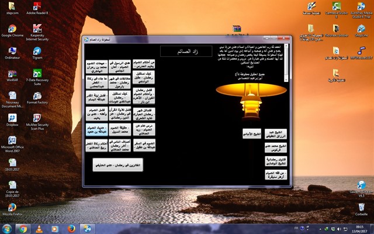The image size is (374, 234).
Task: Click the فتاوى رمضانية button
Action: point(275,161)
